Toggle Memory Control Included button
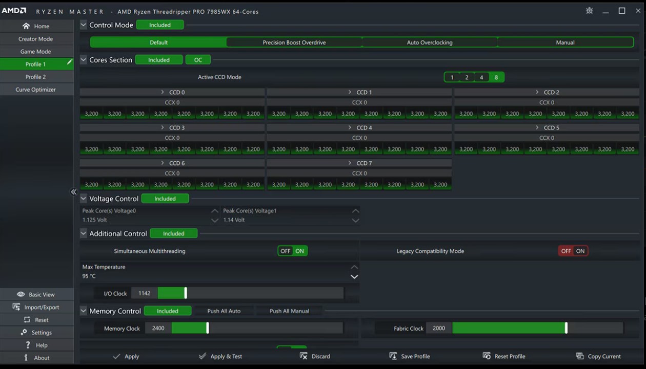646x369 pixels. 168,311
